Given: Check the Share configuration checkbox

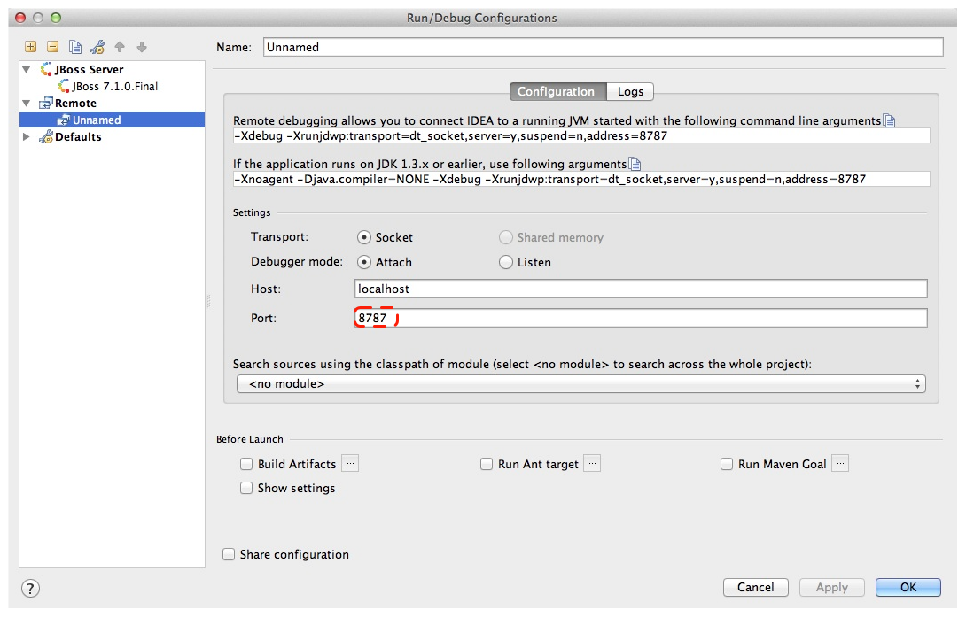Looking at the screenshot, I should point(229,554).
